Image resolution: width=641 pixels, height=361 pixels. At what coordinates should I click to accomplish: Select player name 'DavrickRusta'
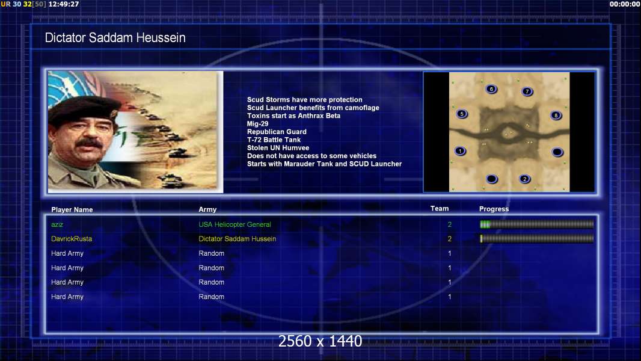tap(72, 239)
